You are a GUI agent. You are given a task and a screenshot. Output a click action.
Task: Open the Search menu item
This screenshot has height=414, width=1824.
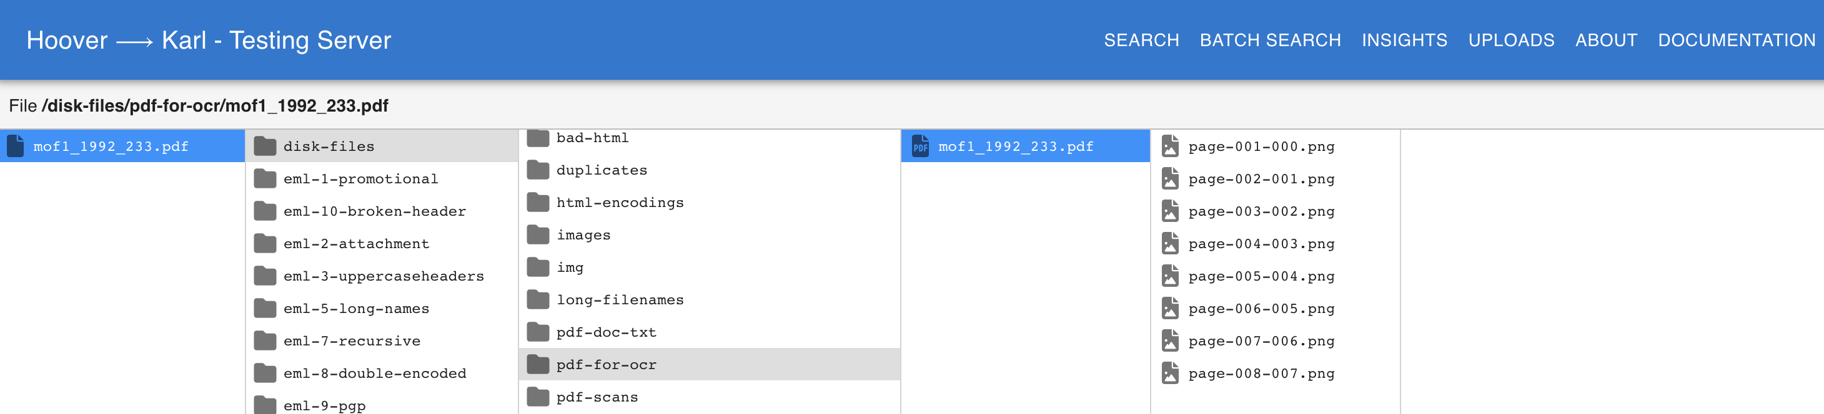[x=1141, y=41]
